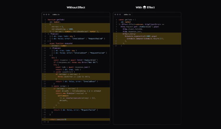Click the "Without Effect" heading
The width and height of the screenshot is (221, 129).
click(76, 7)
